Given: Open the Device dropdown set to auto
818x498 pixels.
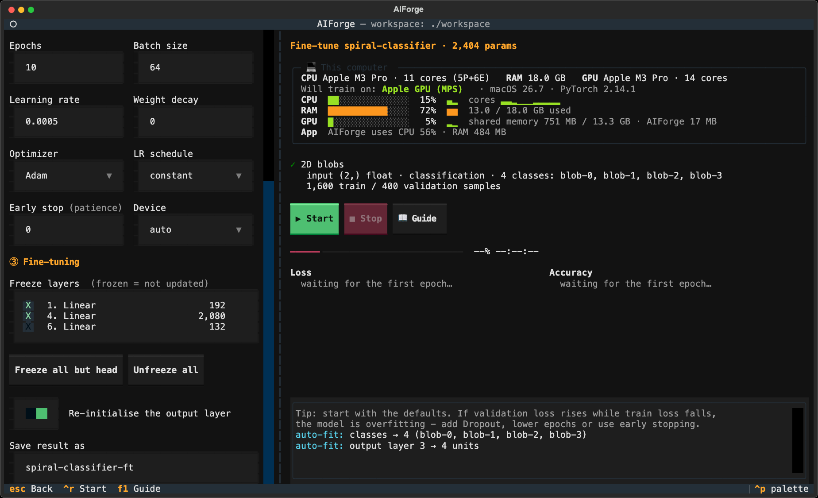Looking at the screenshot, I should coord(196,230).
